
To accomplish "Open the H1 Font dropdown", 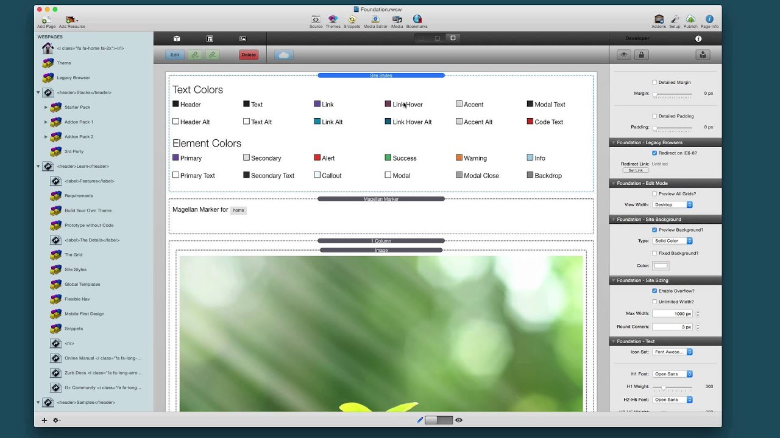I will coord(672,374).
